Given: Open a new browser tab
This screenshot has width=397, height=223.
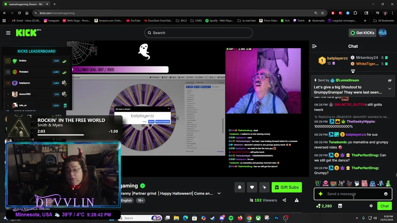Looking at the screenshot, I should pyautogui.click(x=55, y=4).
